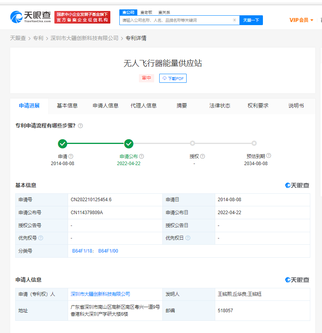Open the 基本信息 tab
The height and width of the screenshot is (333, 322).
click(x=67, y=106)
